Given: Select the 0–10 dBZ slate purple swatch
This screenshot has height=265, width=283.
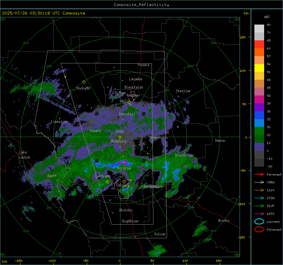Looking at the screenshot, I should coord(259,147).
